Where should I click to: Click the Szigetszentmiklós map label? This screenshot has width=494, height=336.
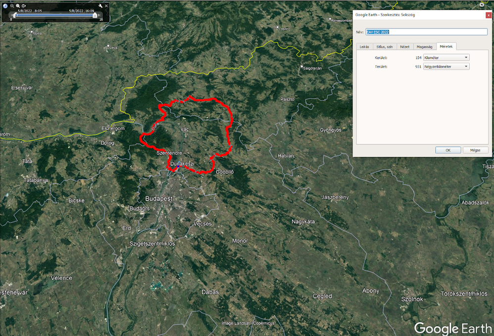click(x=152, y=244)
